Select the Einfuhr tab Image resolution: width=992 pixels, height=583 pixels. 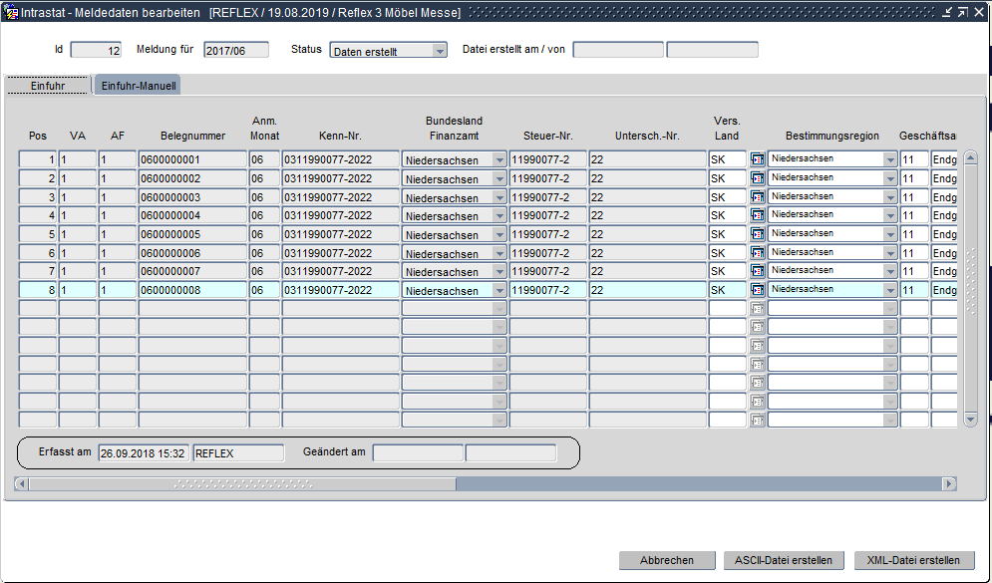(x=48, y=86)
